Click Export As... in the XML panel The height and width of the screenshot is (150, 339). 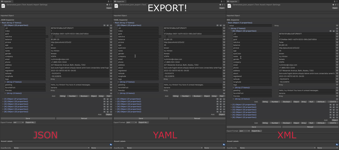point(257,131)
